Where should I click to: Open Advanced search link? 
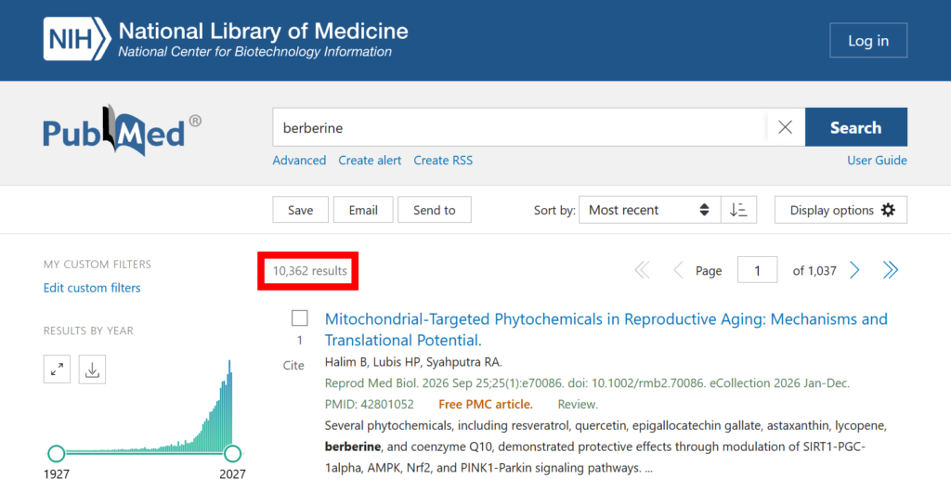[299, 160]
